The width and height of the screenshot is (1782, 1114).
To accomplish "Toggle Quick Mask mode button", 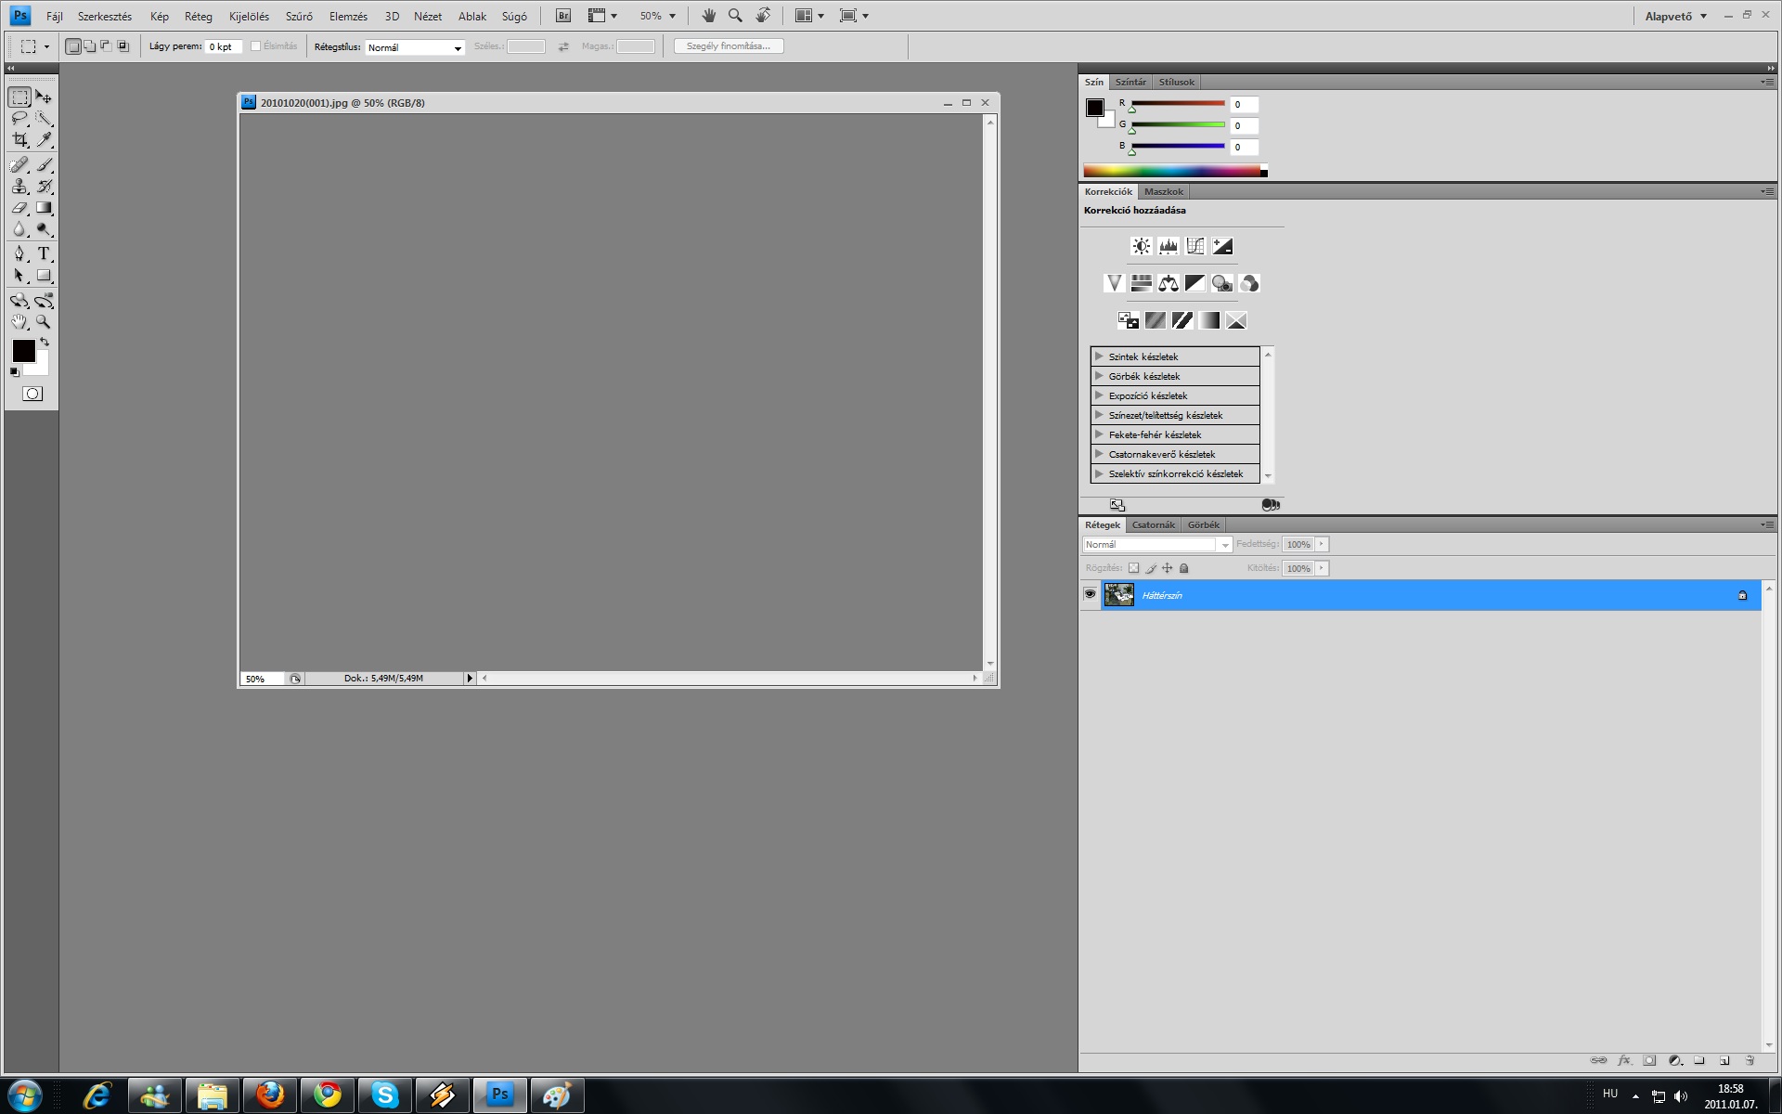I will point(32,394).
